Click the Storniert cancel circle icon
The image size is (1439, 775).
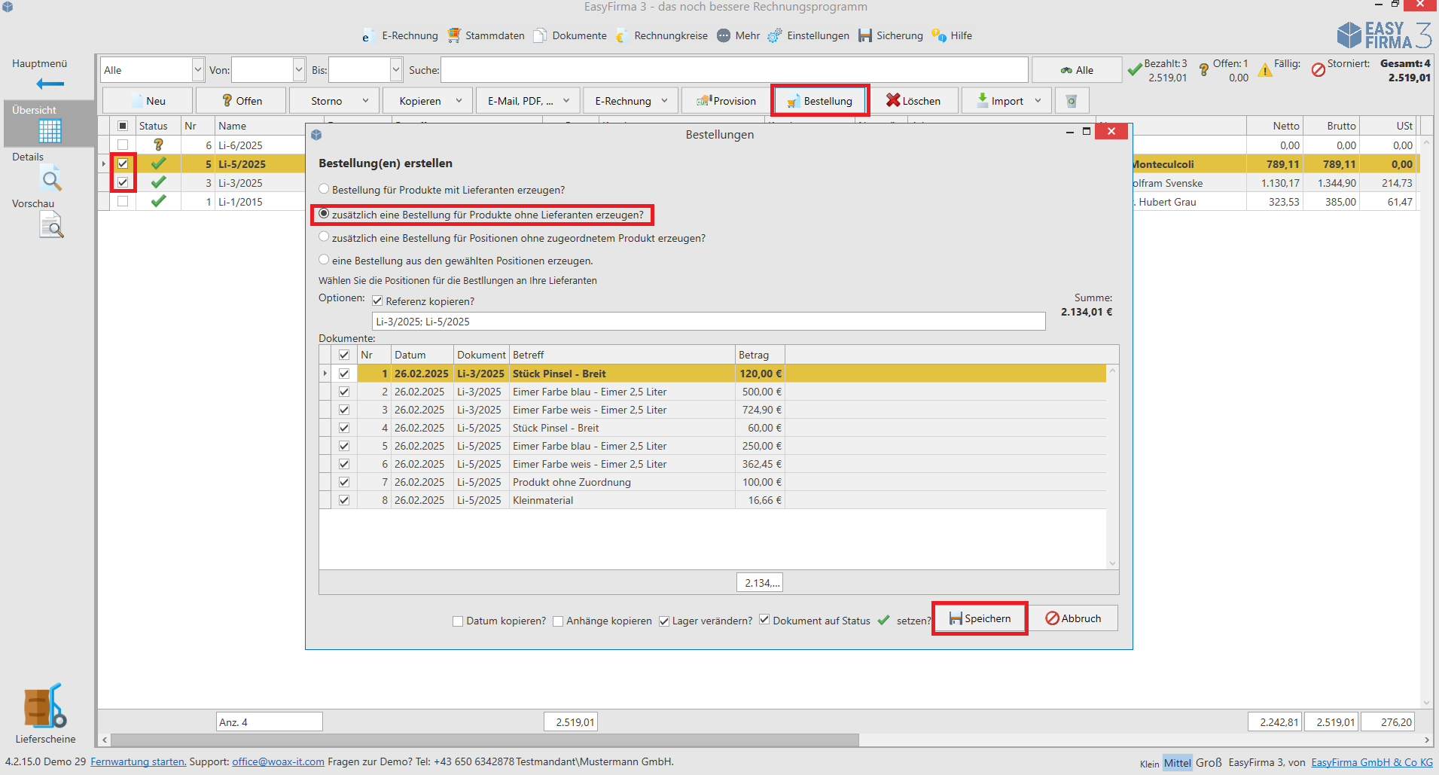tap(1318, 70)
